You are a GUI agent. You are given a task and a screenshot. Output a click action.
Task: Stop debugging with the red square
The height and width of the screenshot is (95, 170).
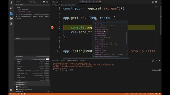point(100,2)
